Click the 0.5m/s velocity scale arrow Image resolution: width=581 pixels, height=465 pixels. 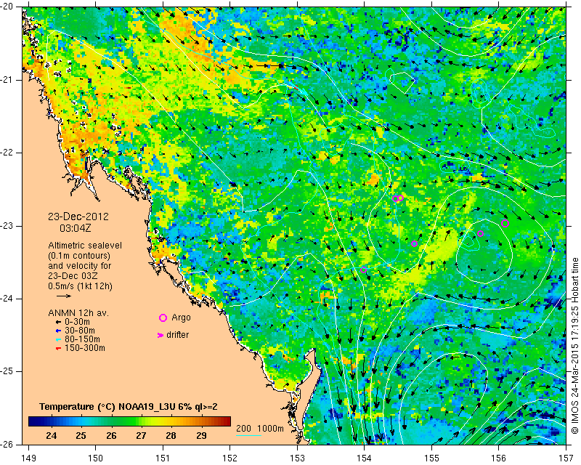tap(64, 296)
